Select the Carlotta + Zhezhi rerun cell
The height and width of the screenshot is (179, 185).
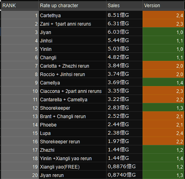(x=72, y=66)
